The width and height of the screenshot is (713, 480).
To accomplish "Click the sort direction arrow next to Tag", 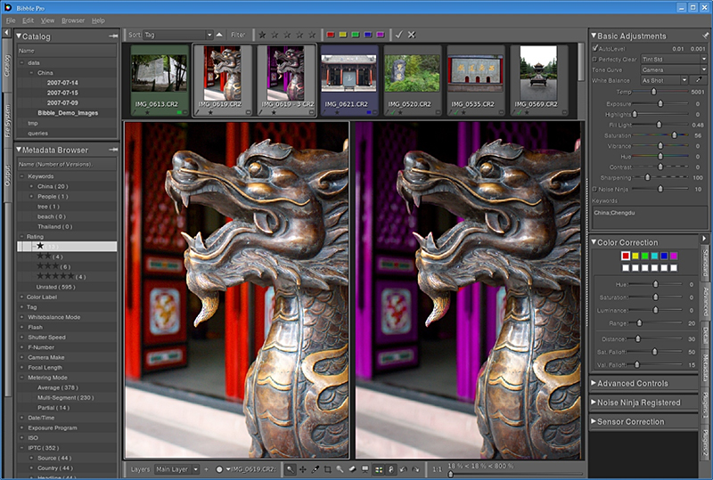I will (x=220, y=35).
